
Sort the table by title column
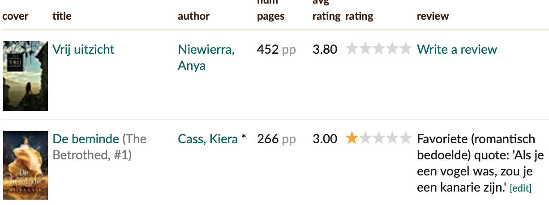point(62,16)
